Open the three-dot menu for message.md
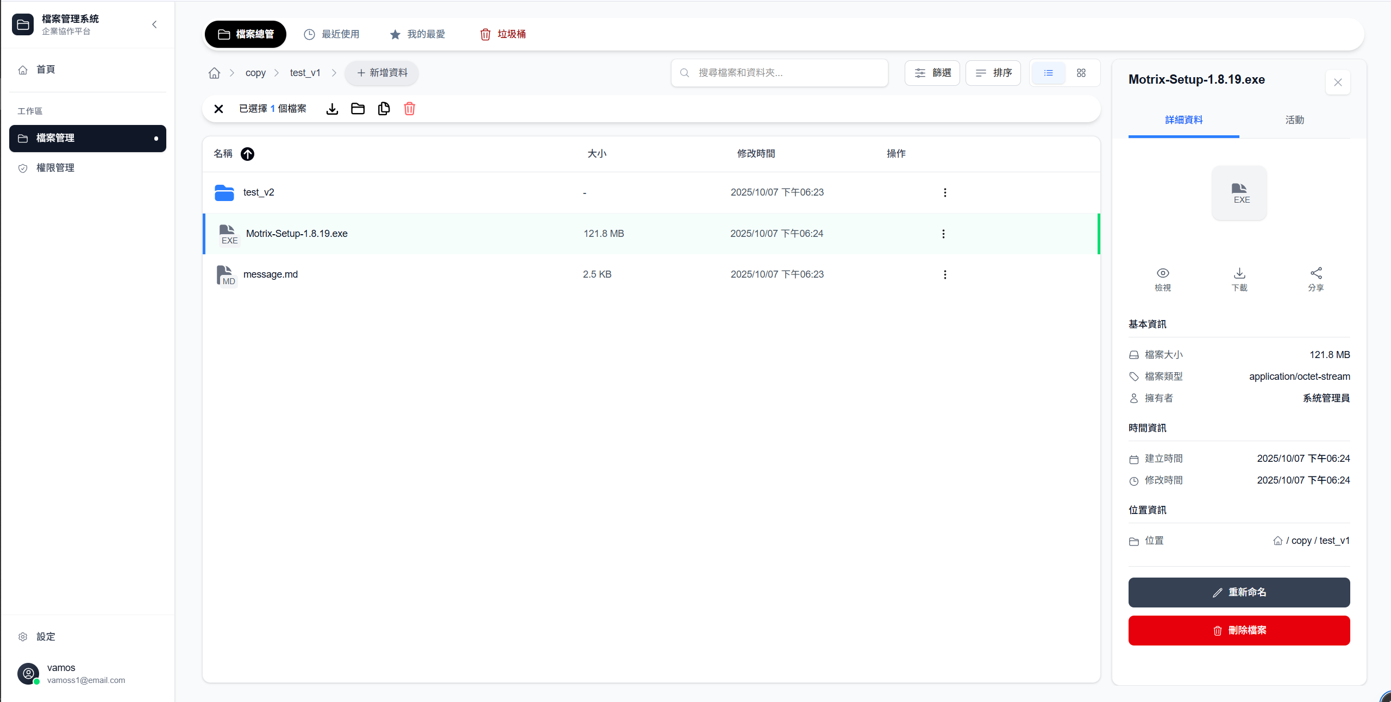 pos(945,275)
